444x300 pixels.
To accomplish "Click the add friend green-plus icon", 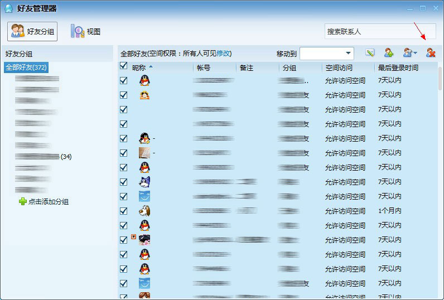I will click(x=388, y=52).
